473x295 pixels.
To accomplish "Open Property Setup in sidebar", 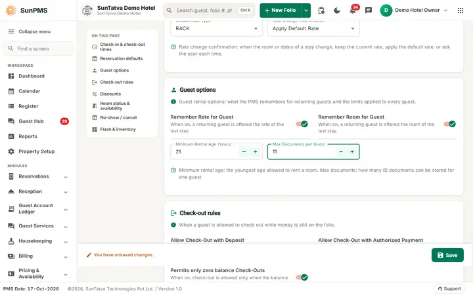I will [38, 151].
